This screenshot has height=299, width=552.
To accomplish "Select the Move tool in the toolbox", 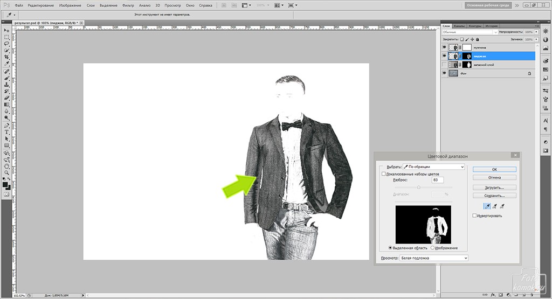I will [6, 31].
